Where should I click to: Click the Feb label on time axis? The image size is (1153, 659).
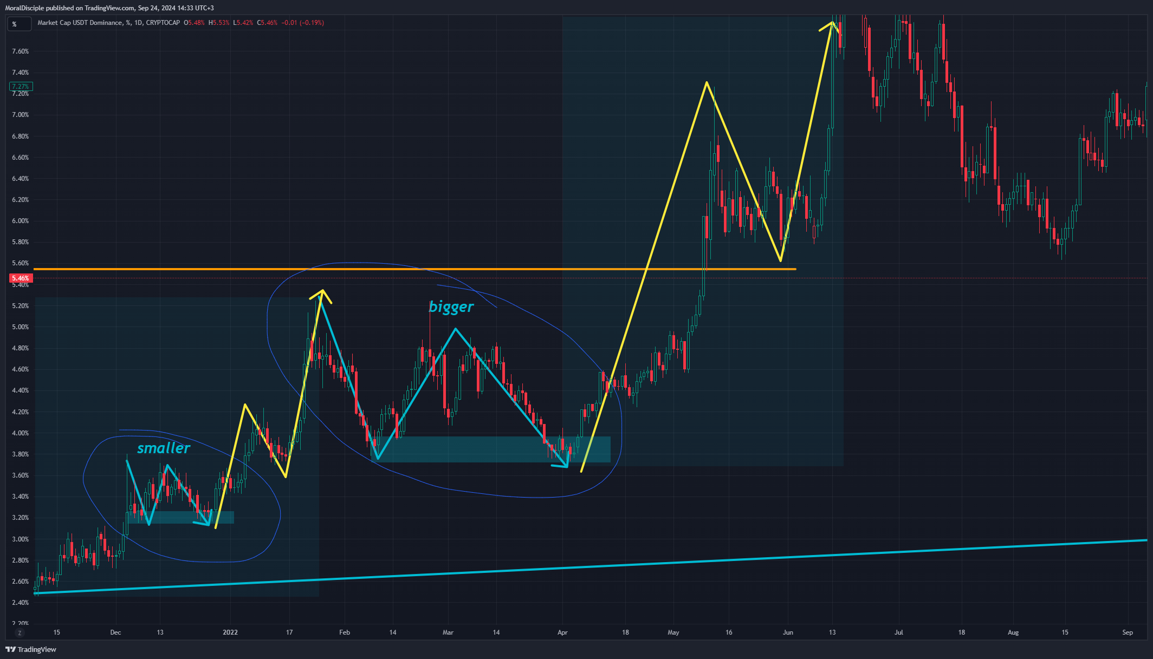345,632
